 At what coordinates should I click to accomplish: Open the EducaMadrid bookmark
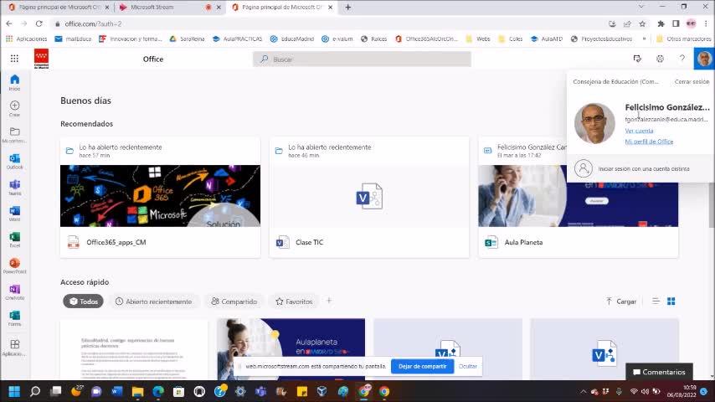pyautogui.click(x=292, y=39)
